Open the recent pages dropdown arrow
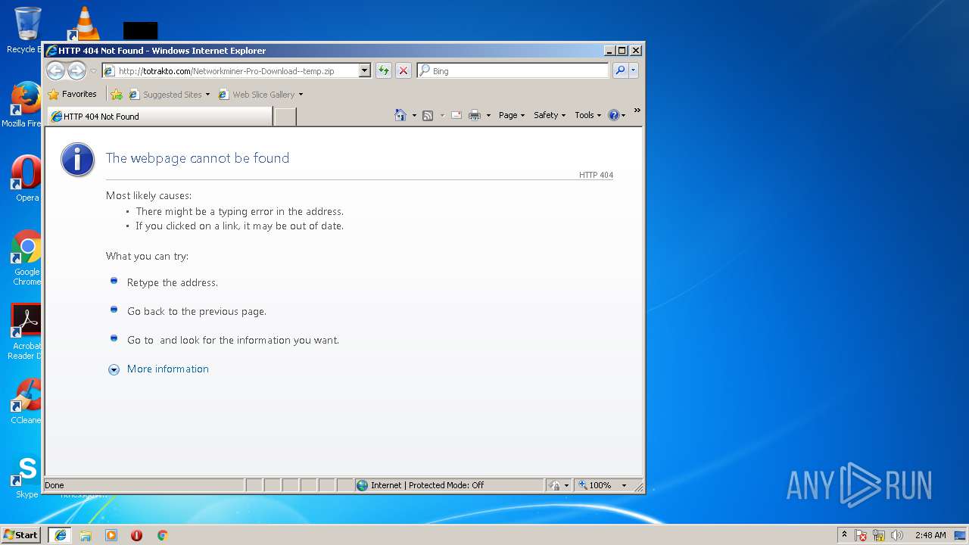Image resolution: width=969 pixels, height=545 pixels. pyautogui.click(x=93, y=71)
